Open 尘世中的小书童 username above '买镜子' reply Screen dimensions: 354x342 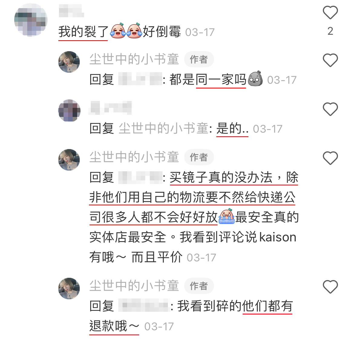[x=134, y=157]
